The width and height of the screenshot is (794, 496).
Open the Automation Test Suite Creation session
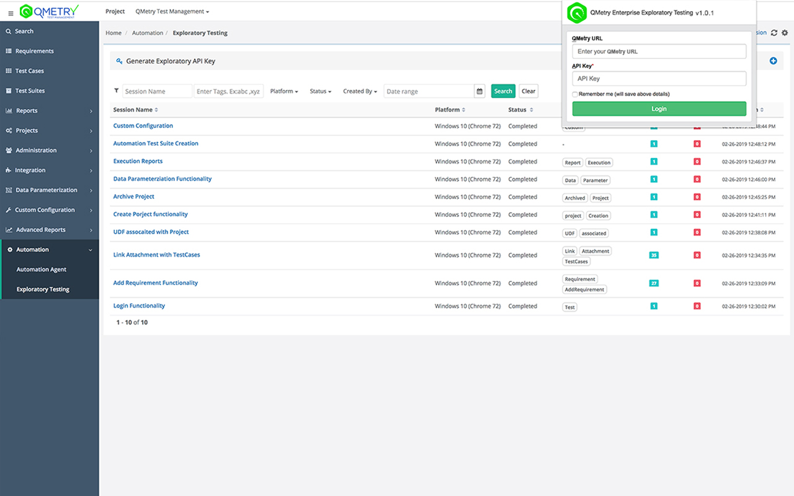point(156,143)
